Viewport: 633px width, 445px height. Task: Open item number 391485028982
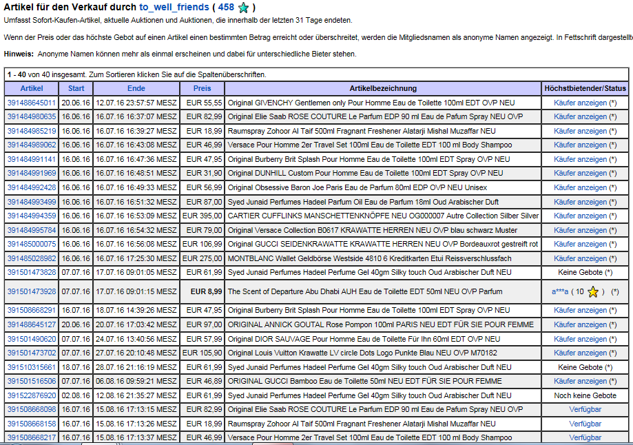[x=32, y=258]
